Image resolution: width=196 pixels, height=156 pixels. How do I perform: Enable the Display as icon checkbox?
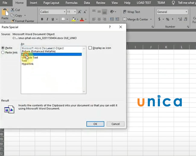point(90,48)
